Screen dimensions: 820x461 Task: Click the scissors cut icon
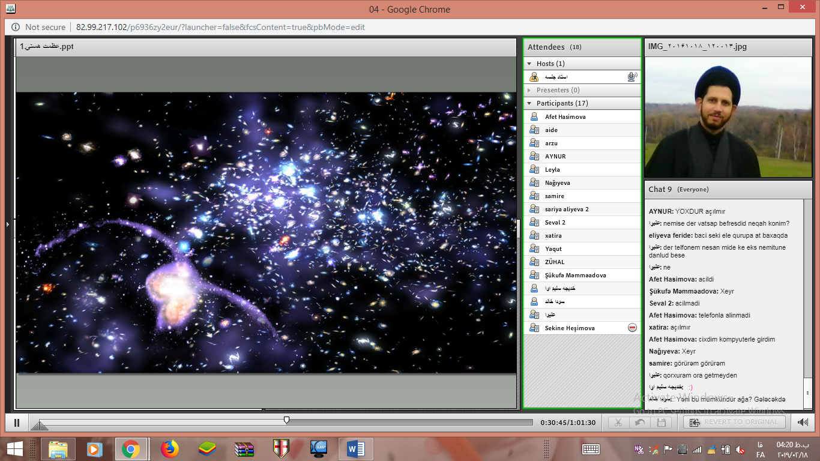[618, 423]
